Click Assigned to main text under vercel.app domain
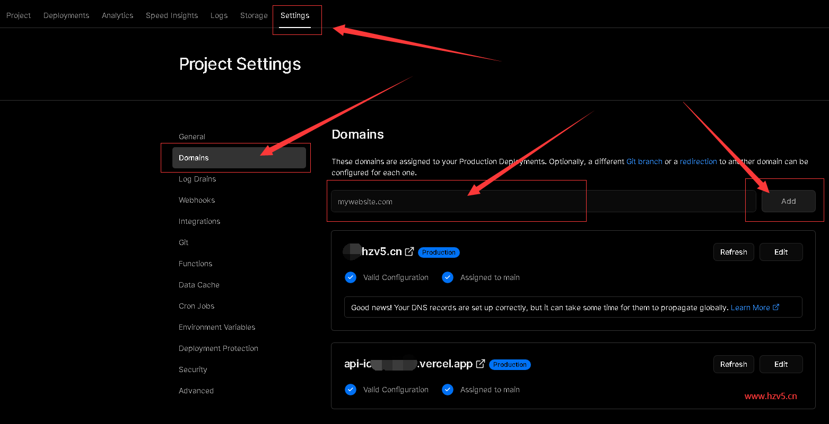Screen dimensions: 829x424 tap(490, 390)
